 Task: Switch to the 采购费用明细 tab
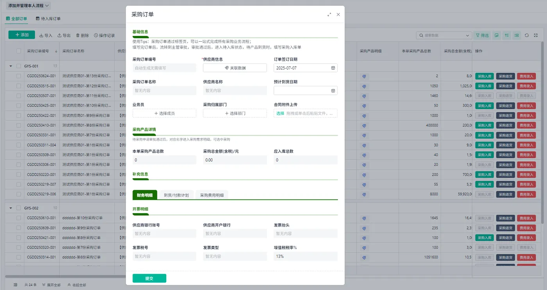(x=212, y=195)
